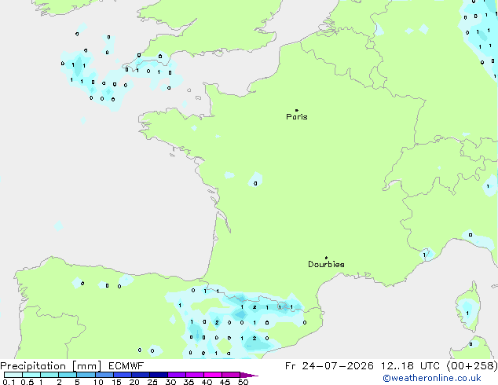This screenshot has width=498, height=385.
Task: Click the '12..18 UTC' time range text
Action: coord(410,366)
